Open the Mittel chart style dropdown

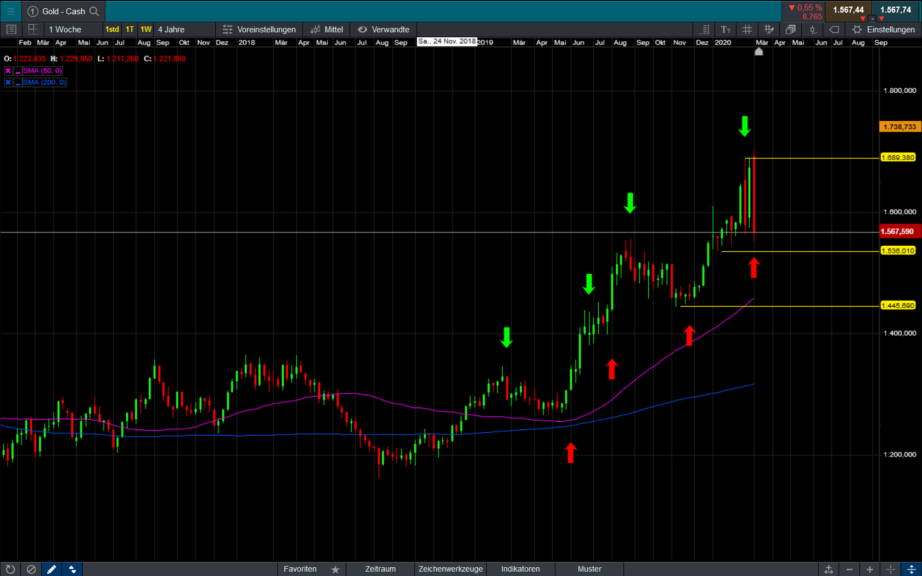click(x=327, y=30)
